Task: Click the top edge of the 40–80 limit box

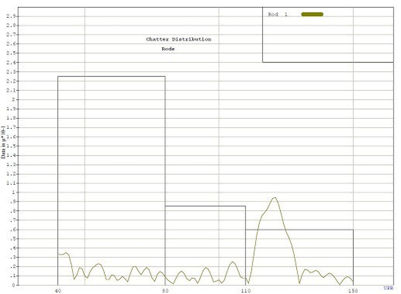Action: (111, 77)
